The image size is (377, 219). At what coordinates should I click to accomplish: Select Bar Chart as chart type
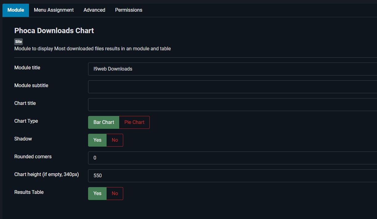[103, 122]
